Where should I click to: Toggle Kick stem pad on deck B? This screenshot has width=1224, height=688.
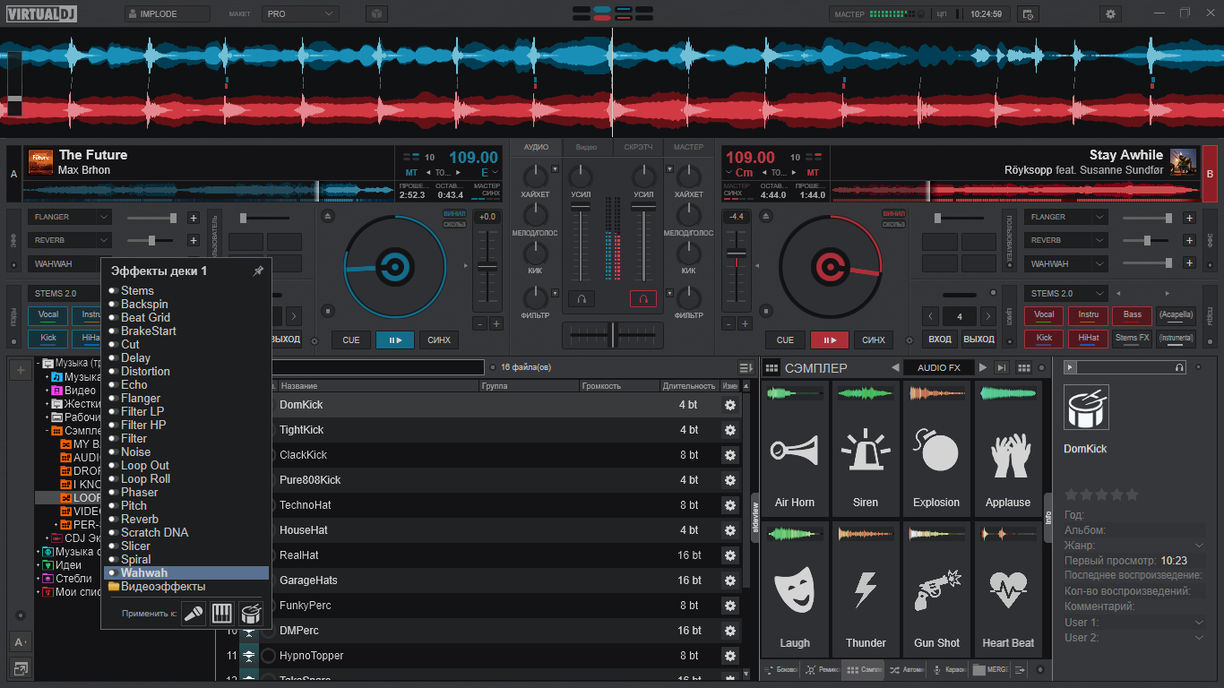tap(1044, 339)
